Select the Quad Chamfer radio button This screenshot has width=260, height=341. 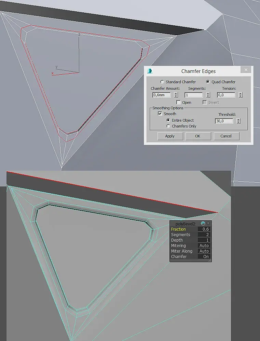208,82
